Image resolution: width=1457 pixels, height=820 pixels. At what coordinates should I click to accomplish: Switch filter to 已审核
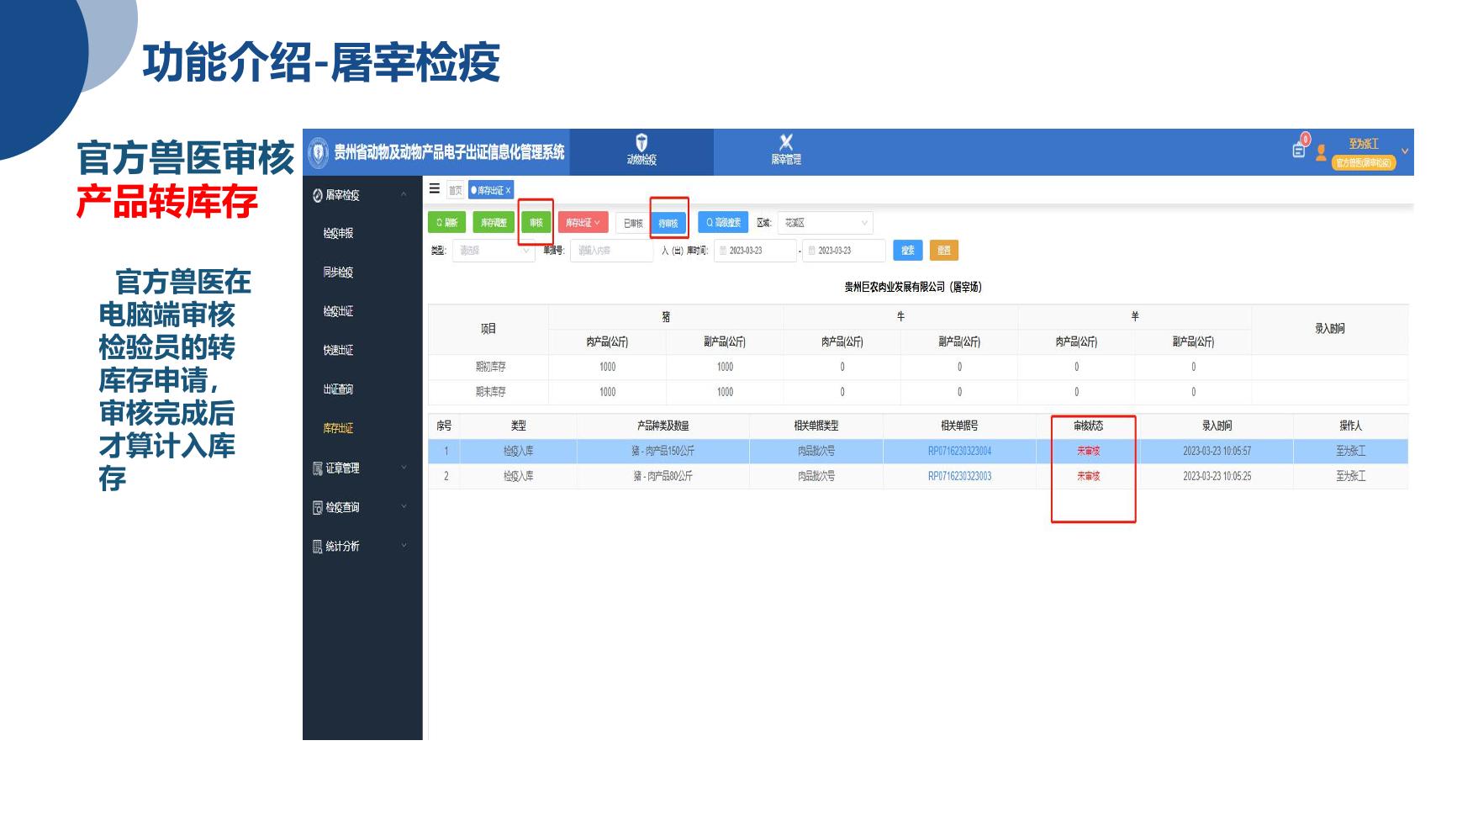click(633, 224)
